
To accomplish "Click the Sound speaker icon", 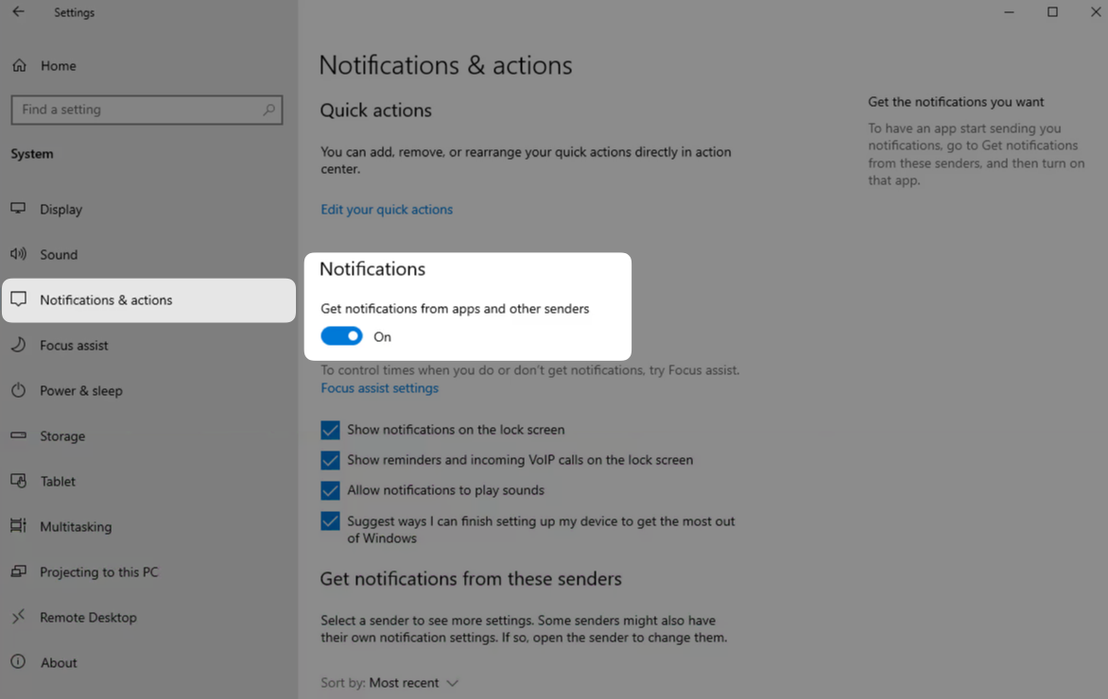I will click(18, 254).
